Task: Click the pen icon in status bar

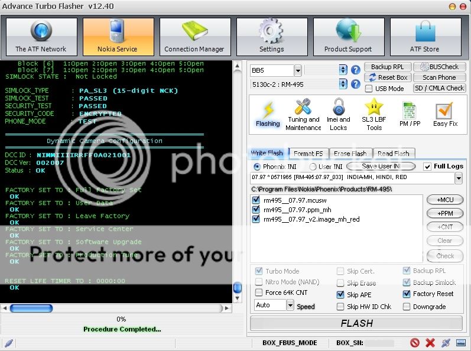Action: [x=9, y=343]
